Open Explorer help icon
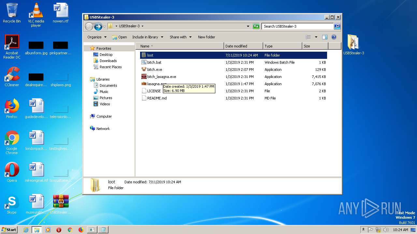Image resolution: width=417 pixels, height=234 pixels. pos(334,37)
